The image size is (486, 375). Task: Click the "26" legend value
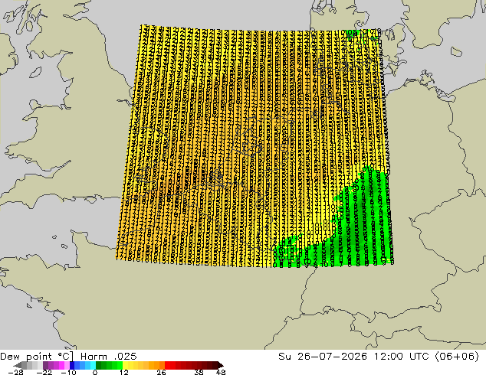click(161, 372)
